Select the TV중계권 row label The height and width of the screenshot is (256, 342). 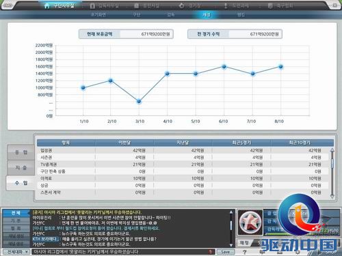click(x=49, y=165)
